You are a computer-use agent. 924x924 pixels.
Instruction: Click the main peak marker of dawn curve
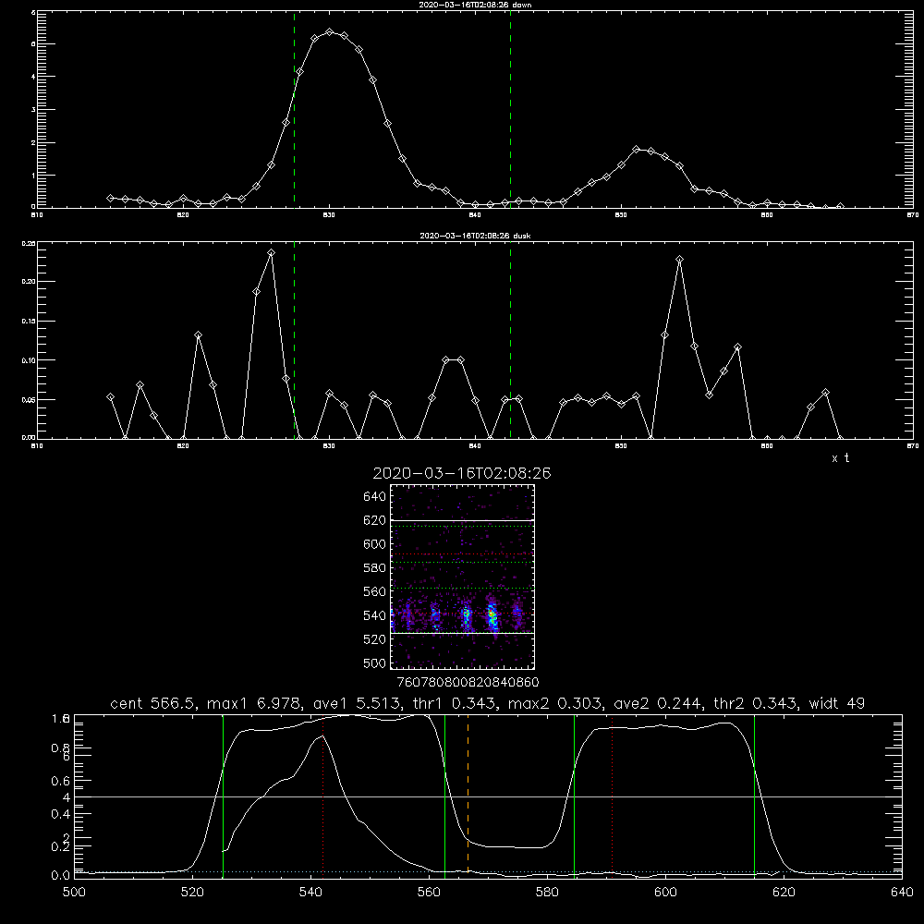[330, 31]
